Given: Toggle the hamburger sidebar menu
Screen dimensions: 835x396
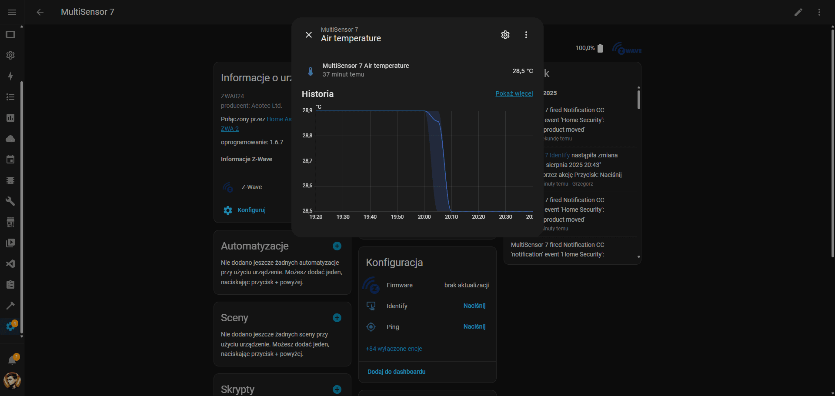Looking at the screenshot, I should pos(12,12).
